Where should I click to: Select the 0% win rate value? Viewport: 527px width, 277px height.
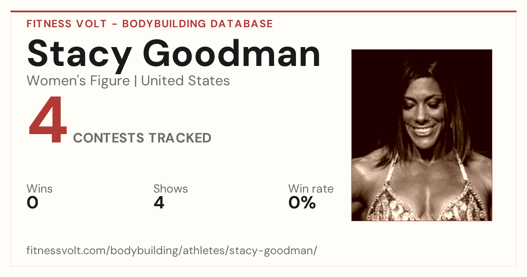pyautogui.click(x=302, y=203)
